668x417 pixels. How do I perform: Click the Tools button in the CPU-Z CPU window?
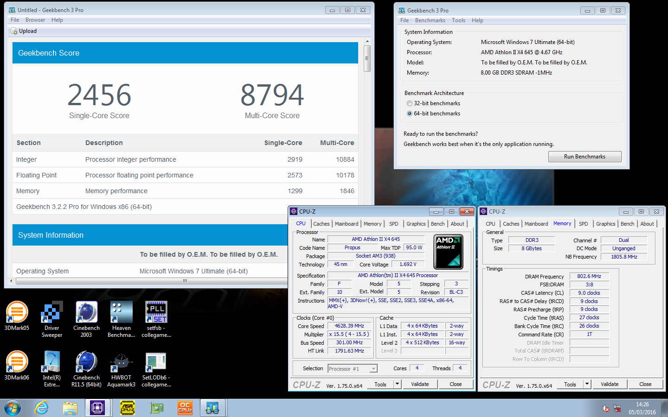tap(380, 384)
